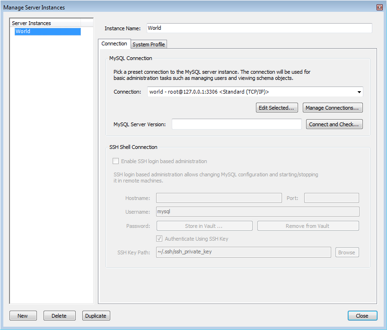Open Manage Connections dialog
Image resolution: width=387 pixels, height=330 pixels.
point(333,107)
